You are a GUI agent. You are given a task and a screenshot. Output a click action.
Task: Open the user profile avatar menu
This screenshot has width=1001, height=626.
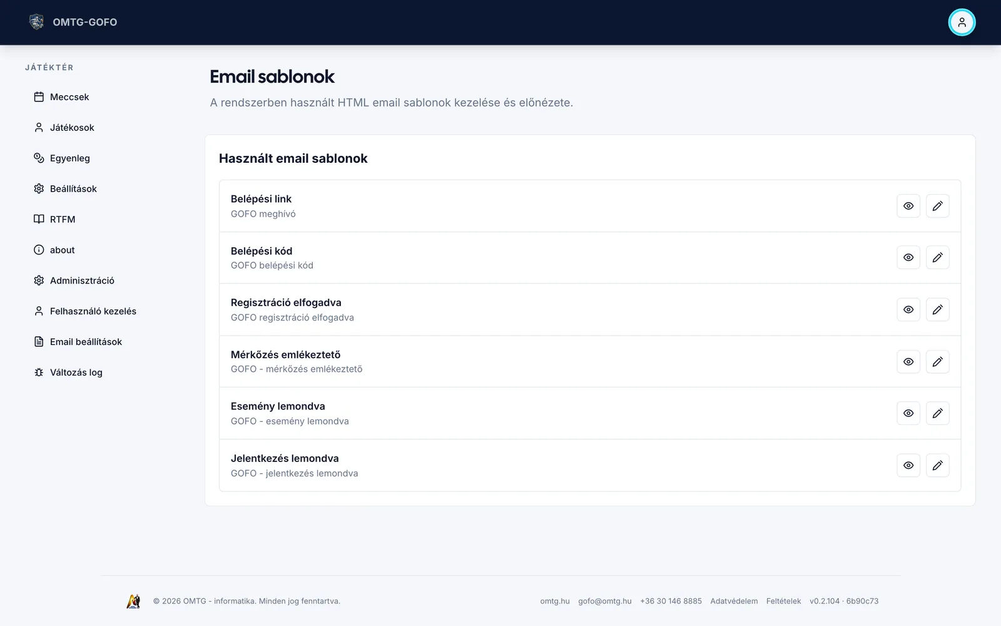pos(962,23)
